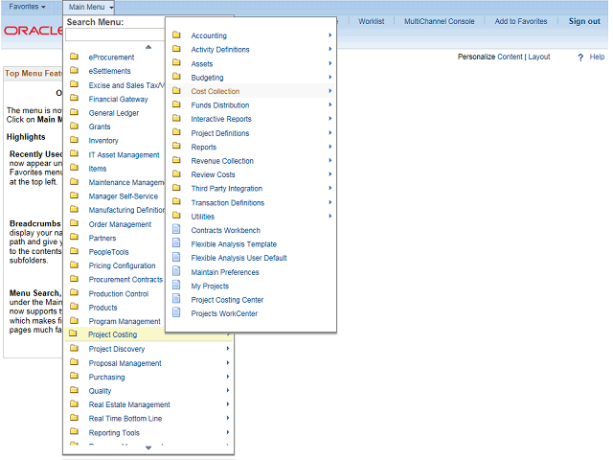The width and height of the screenshot is (613, 460).
Task: Click folder icon next to Accounting
Action: (x=176, y=34)
